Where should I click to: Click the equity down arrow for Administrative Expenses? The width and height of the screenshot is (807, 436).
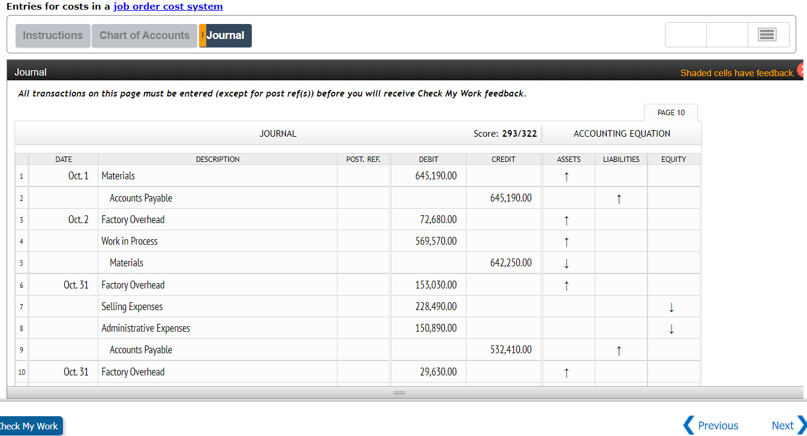click(x=672, y=329)
